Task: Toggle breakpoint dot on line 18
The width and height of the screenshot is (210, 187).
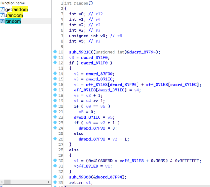Action: pos(55,95)
